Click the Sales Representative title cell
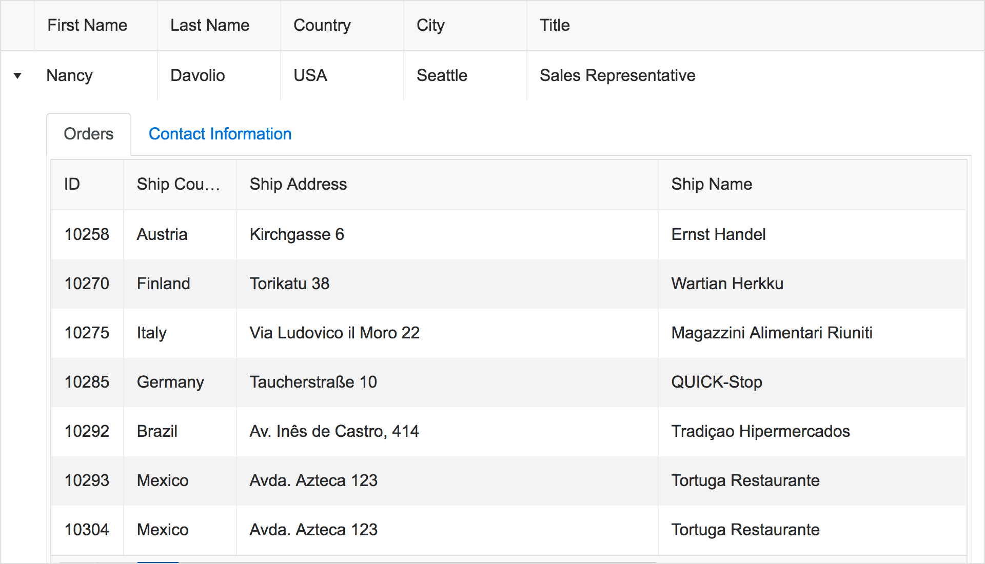 [x=617, y=75]
